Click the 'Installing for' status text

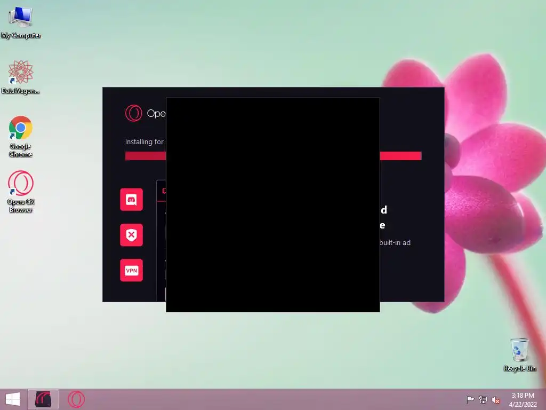pos(144,141)
